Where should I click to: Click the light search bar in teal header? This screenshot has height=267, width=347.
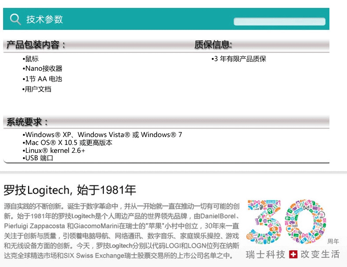point(279,22)
